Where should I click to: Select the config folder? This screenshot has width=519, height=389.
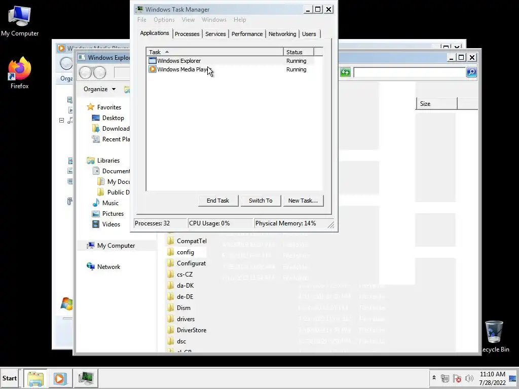tap(181, 252)
